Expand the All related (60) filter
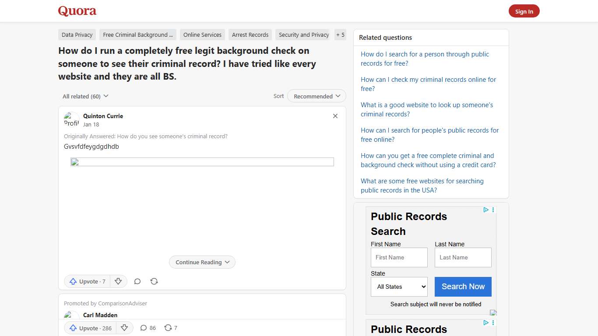Screen dimensions: 598x336 pos(85,96)
